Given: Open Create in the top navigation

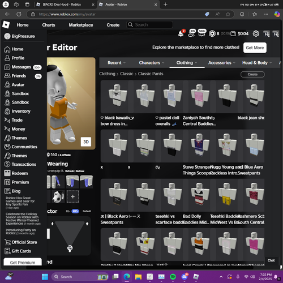Looking at the screenshot, I should click(113, 25).
